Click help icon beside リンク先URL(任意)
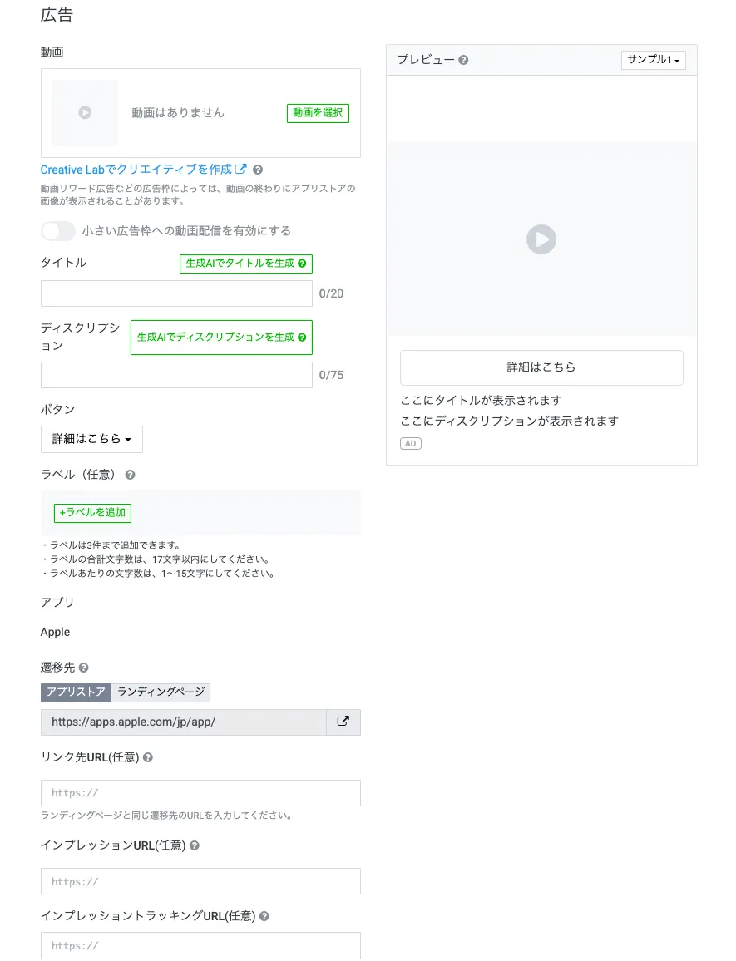The width and height of the screenshot is (736, 961). (x=148, y=757)
